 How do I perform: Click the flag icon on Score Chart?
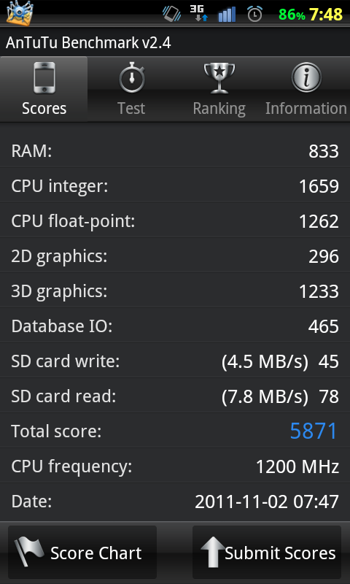point(29,552)
